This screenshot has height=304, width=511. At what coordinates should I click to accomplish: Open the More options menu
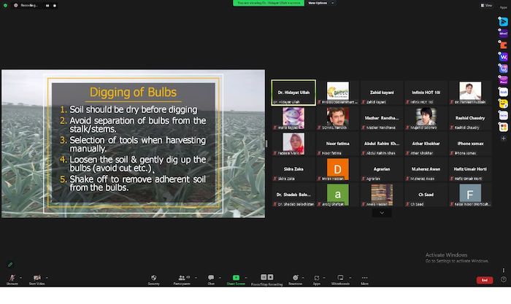(x=364, y=278)
